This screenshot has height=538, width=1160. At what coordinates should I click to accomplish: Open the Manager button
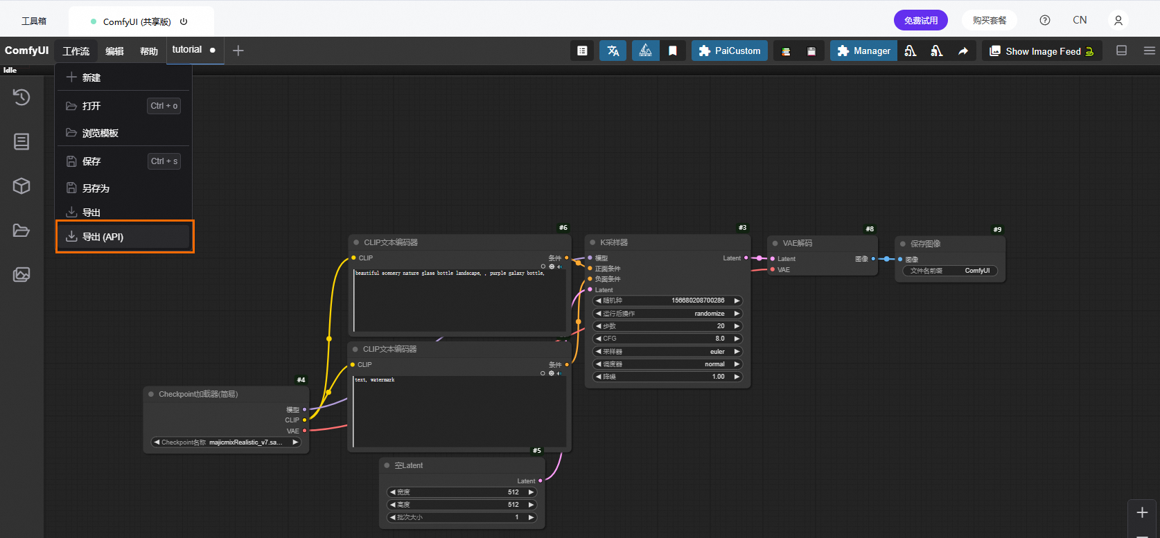[x=863, y=51]
